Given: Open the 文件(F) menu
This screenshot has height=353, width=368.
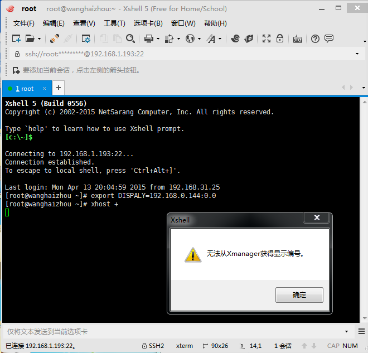Looking at the screenshot, I should (23, 23).
